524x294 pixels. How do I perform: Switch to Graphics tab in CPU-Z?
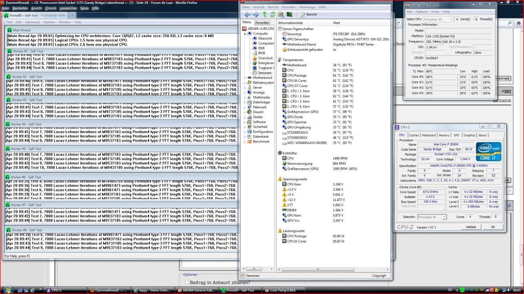point(469,135)
